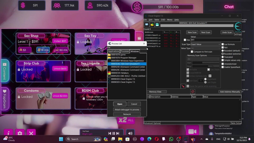Click Next Scan button

click(x=206, y=32)
